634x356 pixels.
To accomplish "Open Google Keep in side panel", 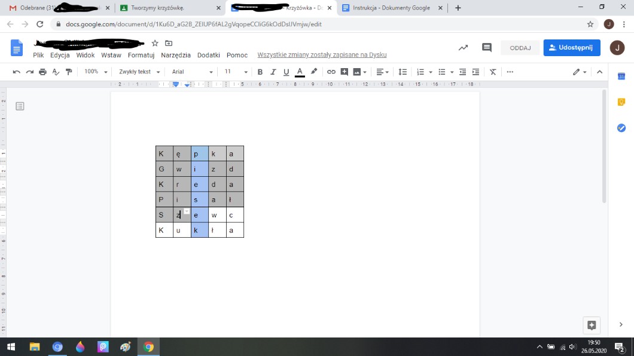I will [x=621, y=102].
